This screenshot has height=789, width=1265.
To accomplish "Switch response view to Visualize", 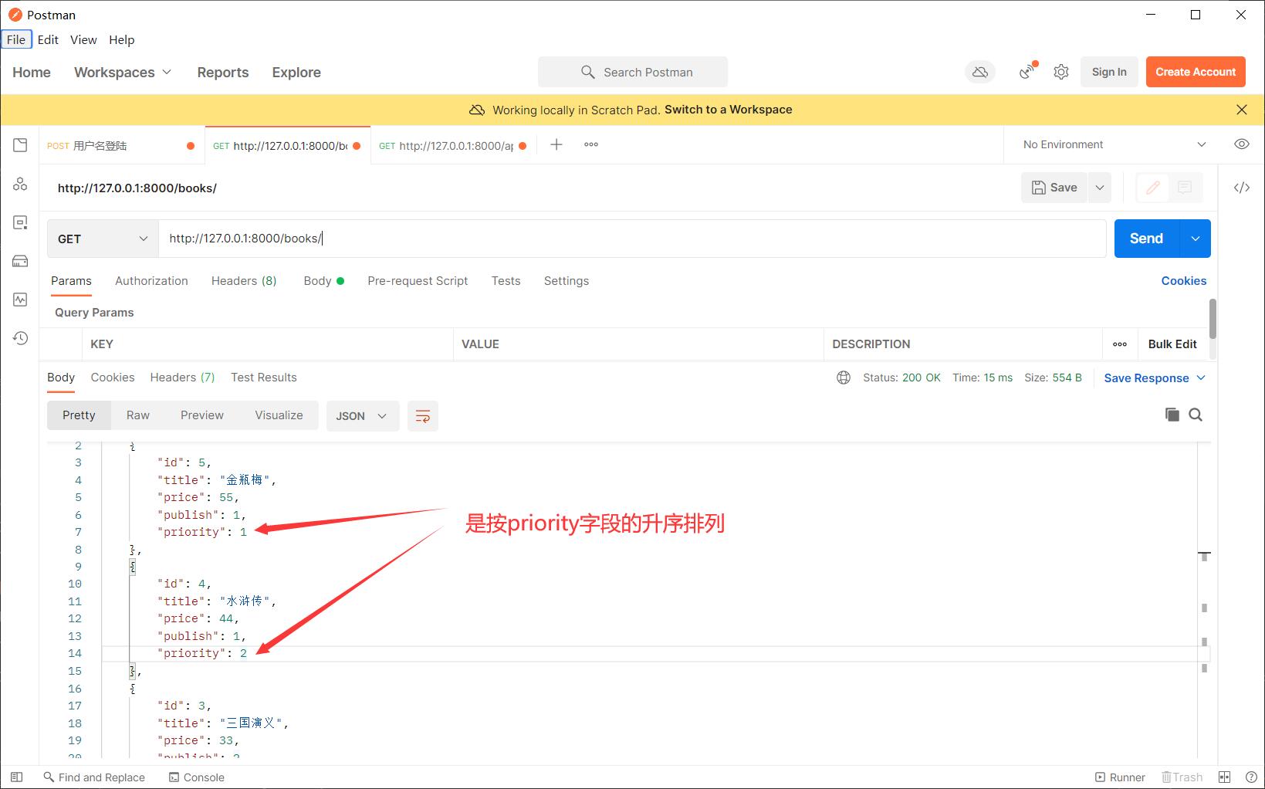I will [279, 415].
